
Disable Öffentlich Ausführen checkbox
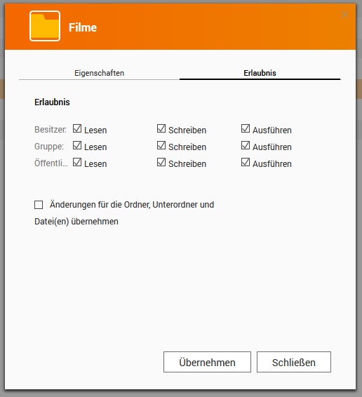point(246,162)
